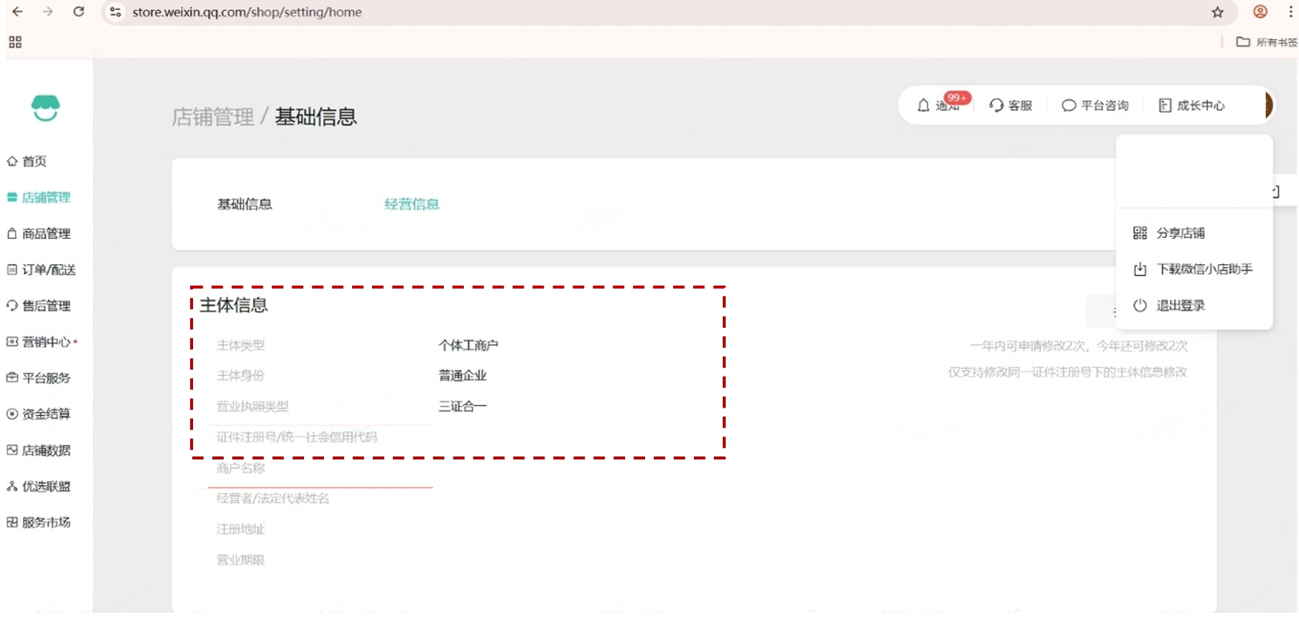The image size is (1299, 620).
Task: Click the WeChat store logo
Action: 45,108
